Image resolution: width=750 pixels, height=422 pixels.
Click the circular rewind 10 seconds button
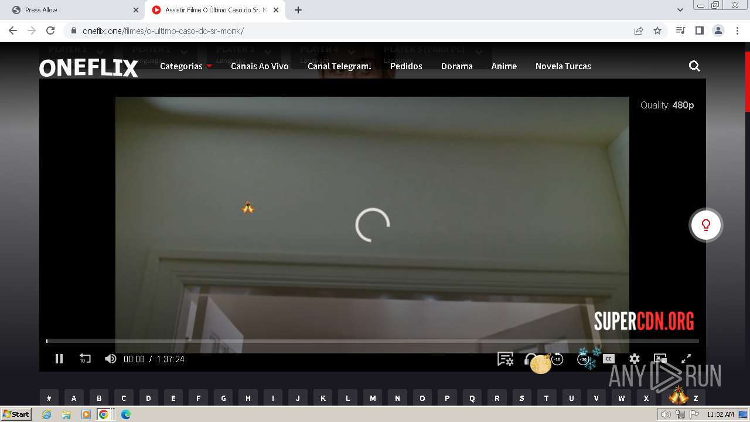click(557, 359)
